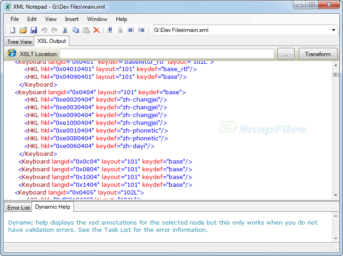
Task: Click the browse ellipsis button
Action: tap(286, 54)
